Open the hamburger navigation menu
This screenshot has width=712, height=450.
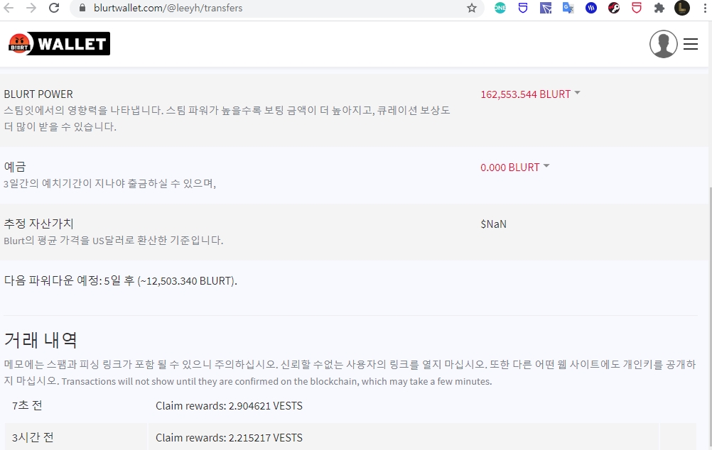tap(691, 44)
